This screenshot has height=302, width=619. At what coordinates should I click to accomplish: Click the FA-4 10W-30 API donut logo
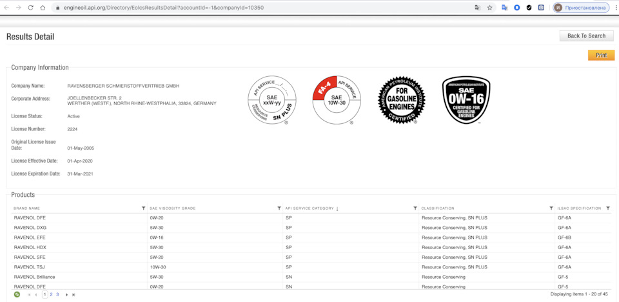[337, 100]
